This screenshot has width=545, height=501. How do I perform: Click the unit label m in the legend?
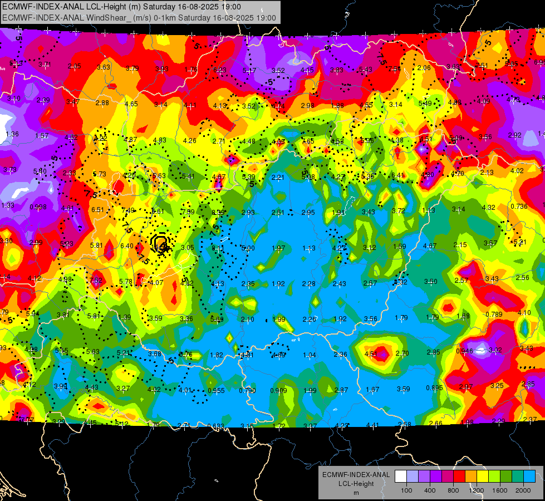coord(356,493)
